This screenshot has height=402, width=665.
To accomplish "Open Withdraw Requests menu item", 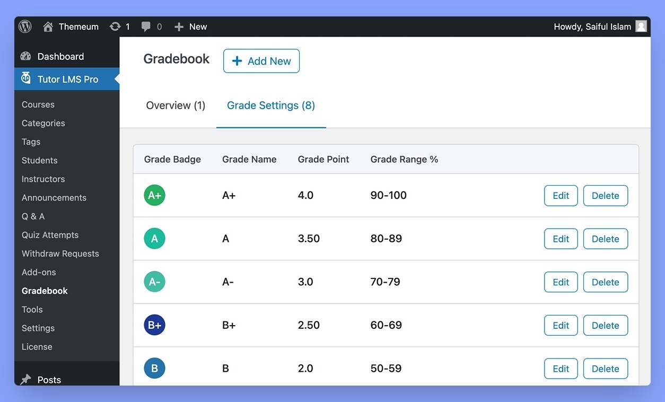I will point(60,254).
